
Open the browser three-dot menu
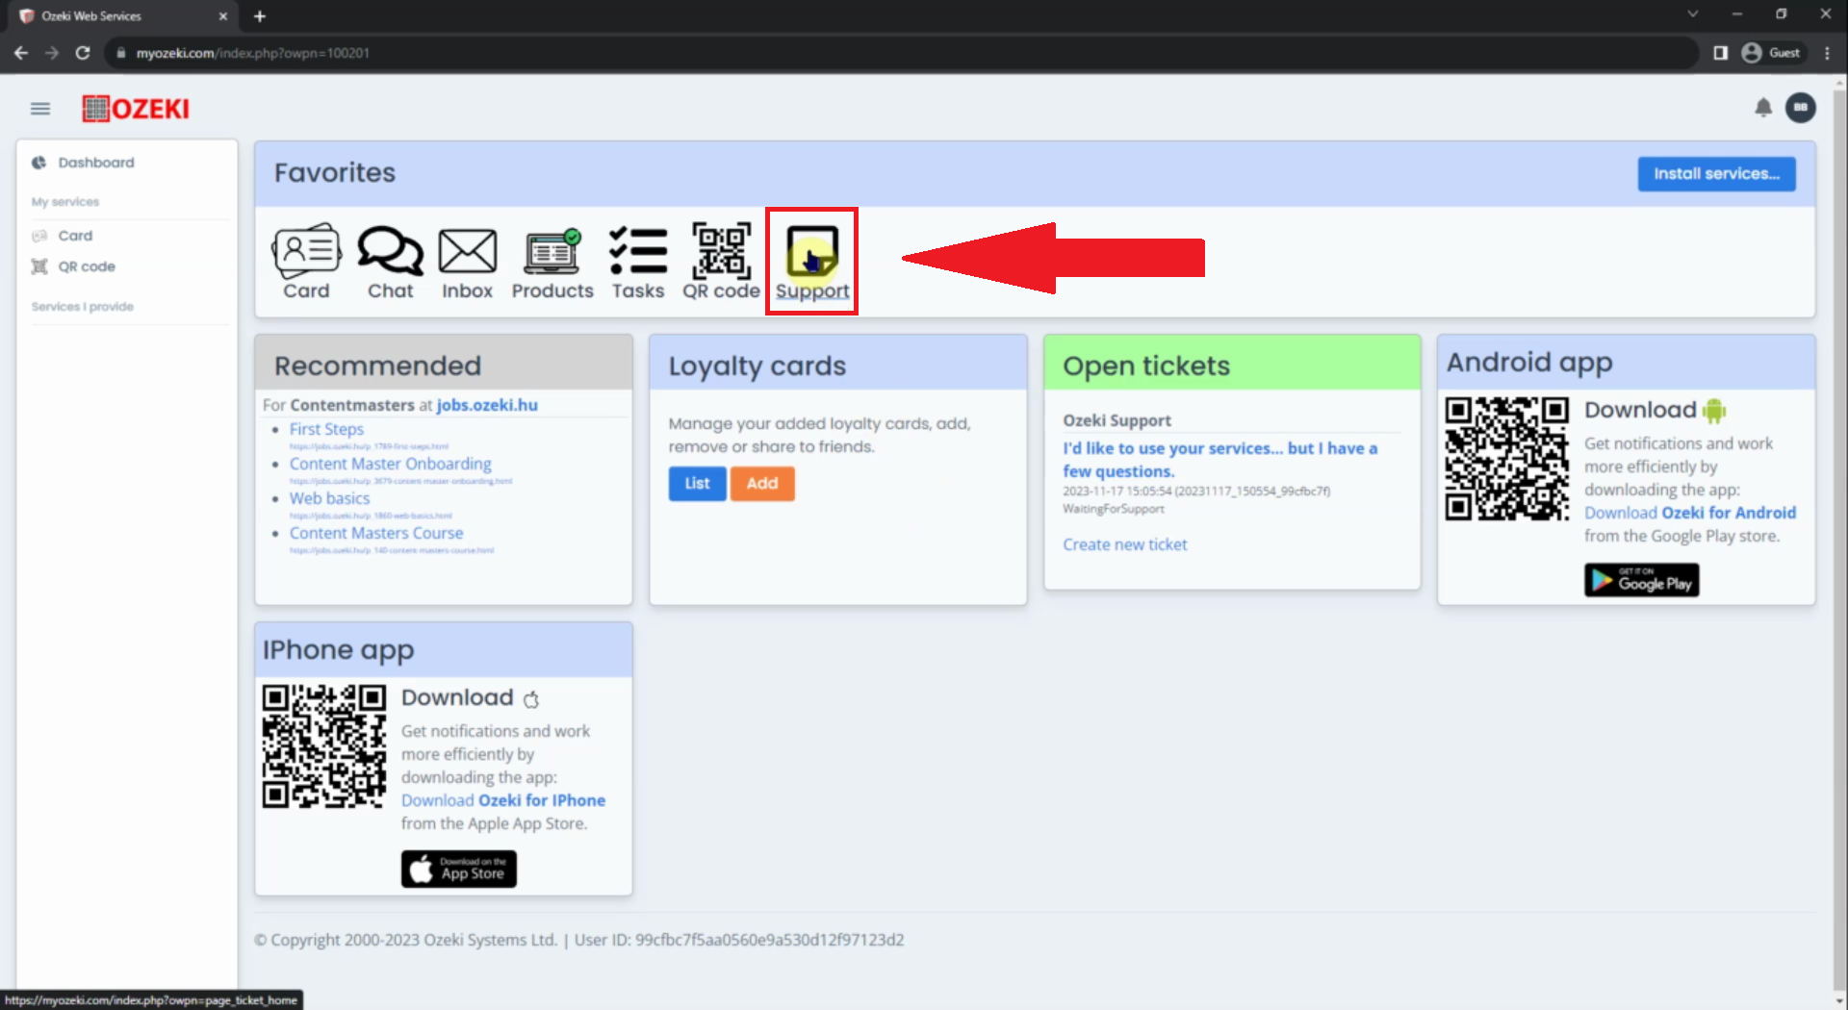tap(1827, 53)
